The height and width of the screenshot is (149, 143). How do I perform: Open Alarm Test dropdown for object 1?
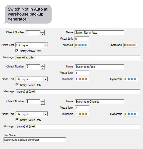(x=45, y=45)
